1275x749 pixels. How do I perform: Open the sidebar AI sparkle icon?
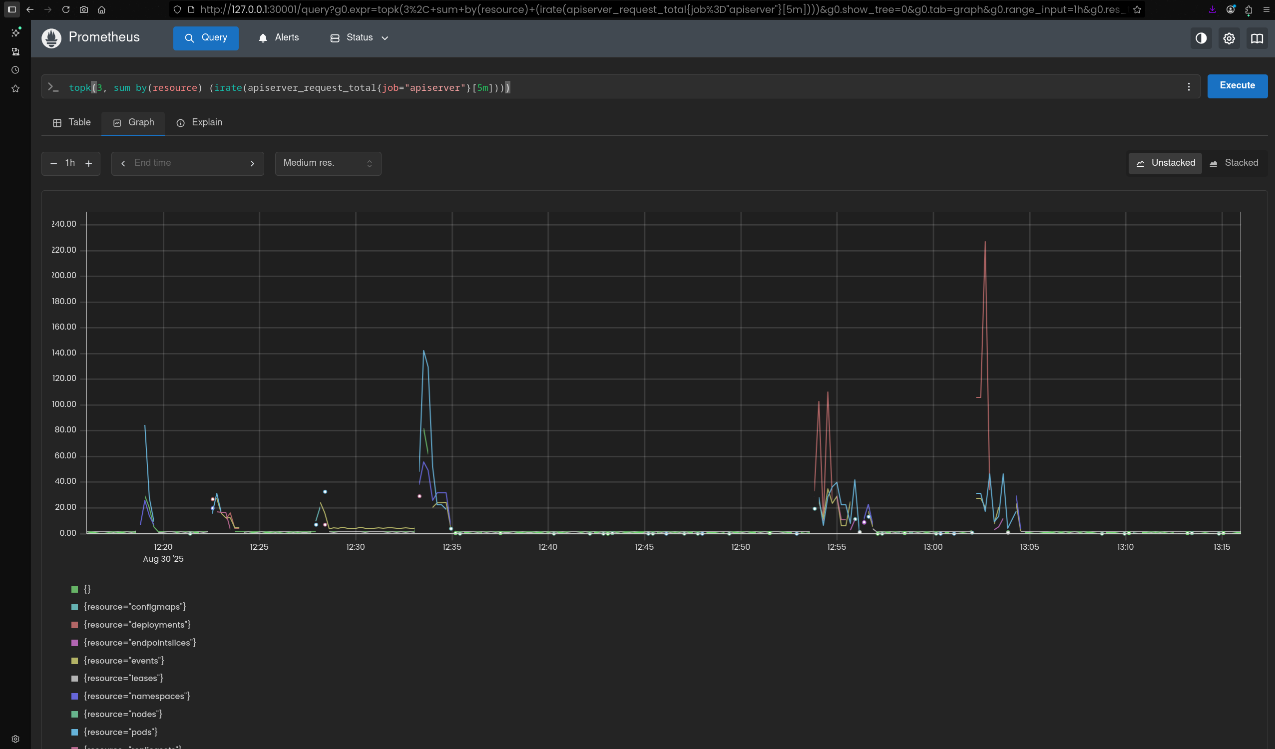[x=15, y=32]
